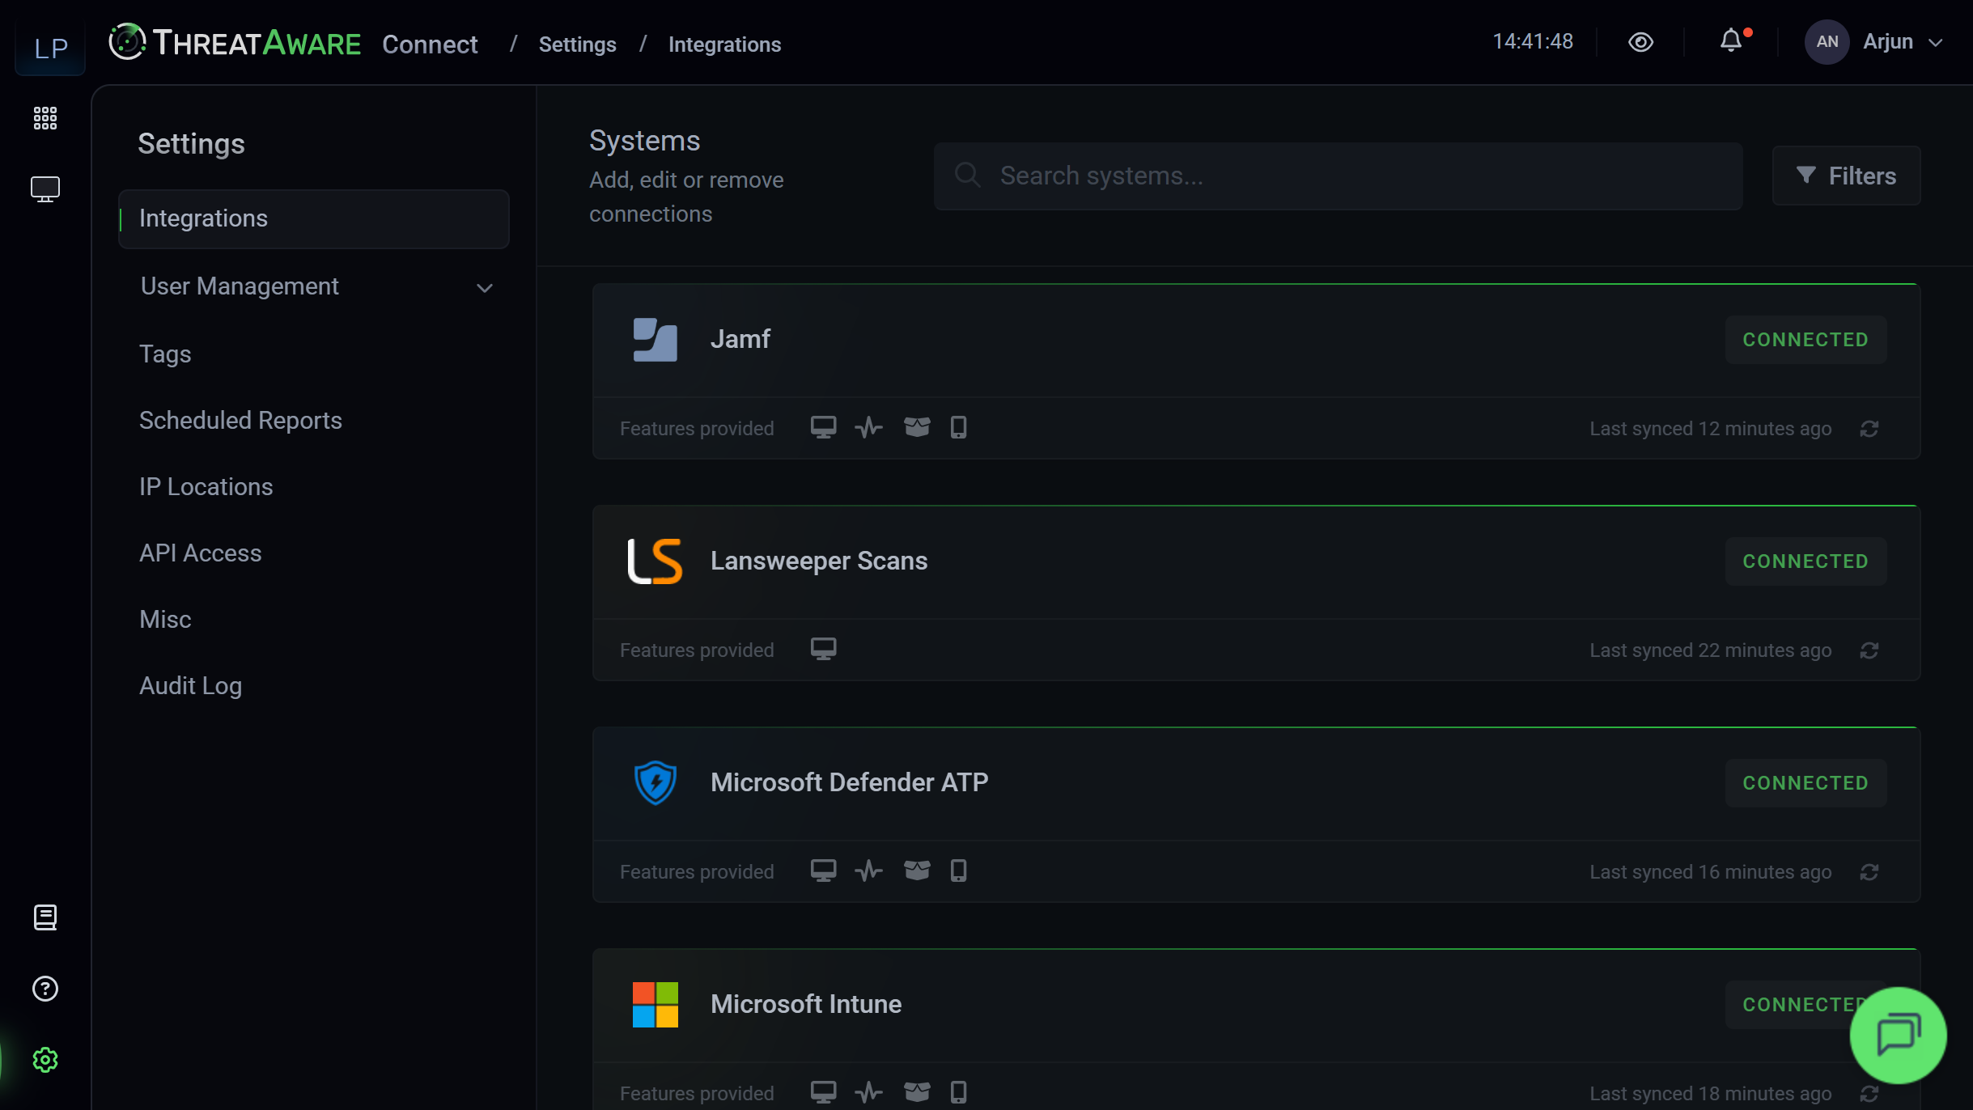
Task: Open the notifications bell
Action: (x=1731, y=41)
